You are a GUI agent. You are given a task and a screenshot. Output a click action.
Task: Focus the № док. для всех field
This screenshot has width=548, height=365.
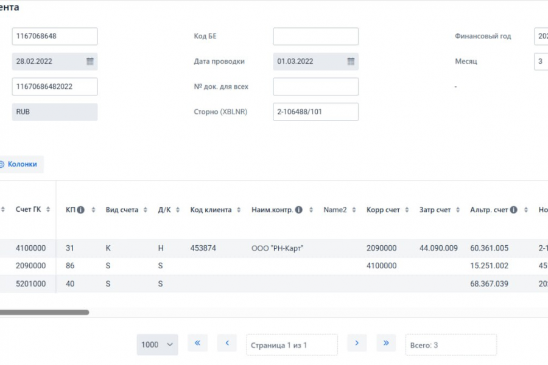click(x=315, y=87)
